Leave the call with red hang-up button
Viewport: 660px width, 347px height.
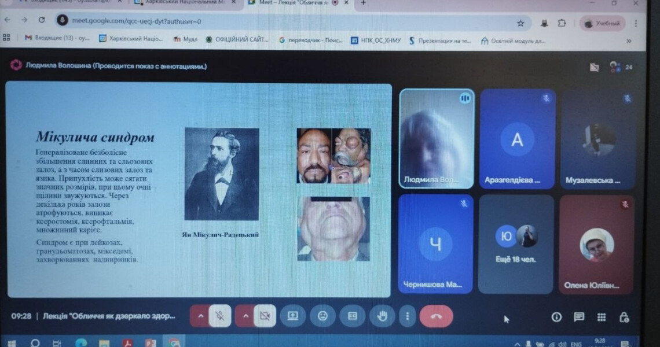[x=436, y=316]
